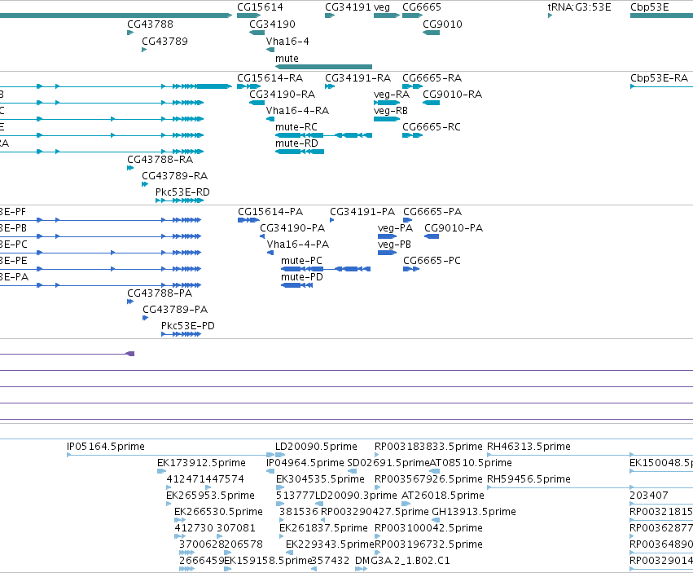This screenshot has width=693, height=573.
Task: Open protein CG6665-PA
Action: [x=432, y=212]
